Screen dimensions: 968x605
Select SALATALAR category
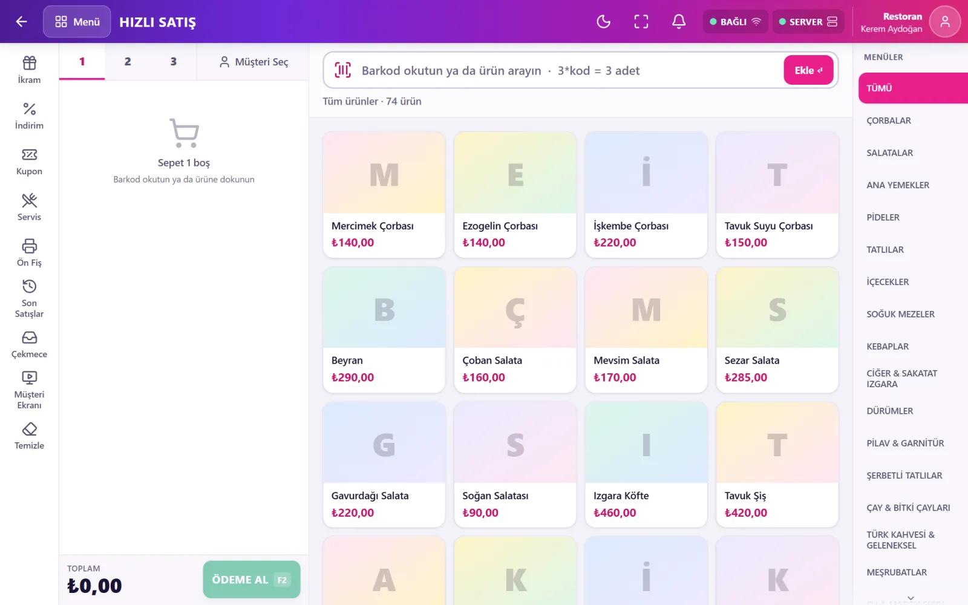(x=913, y=153)
